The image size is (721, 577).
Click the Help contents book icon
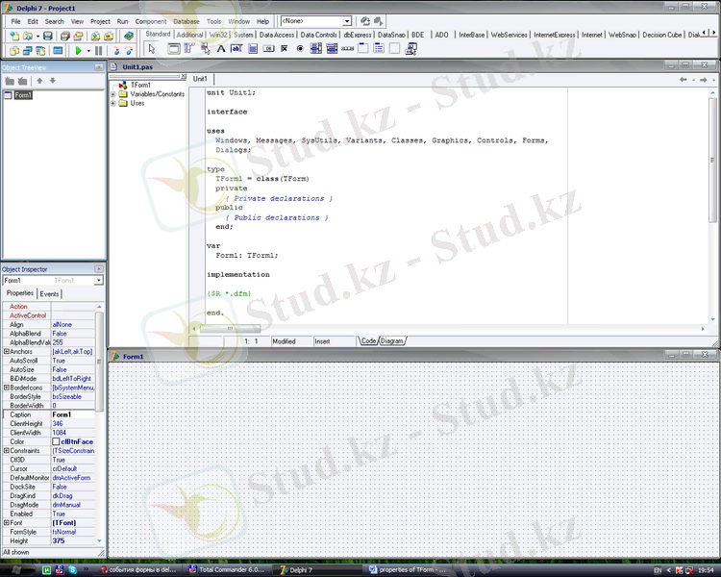coord(129,36)
